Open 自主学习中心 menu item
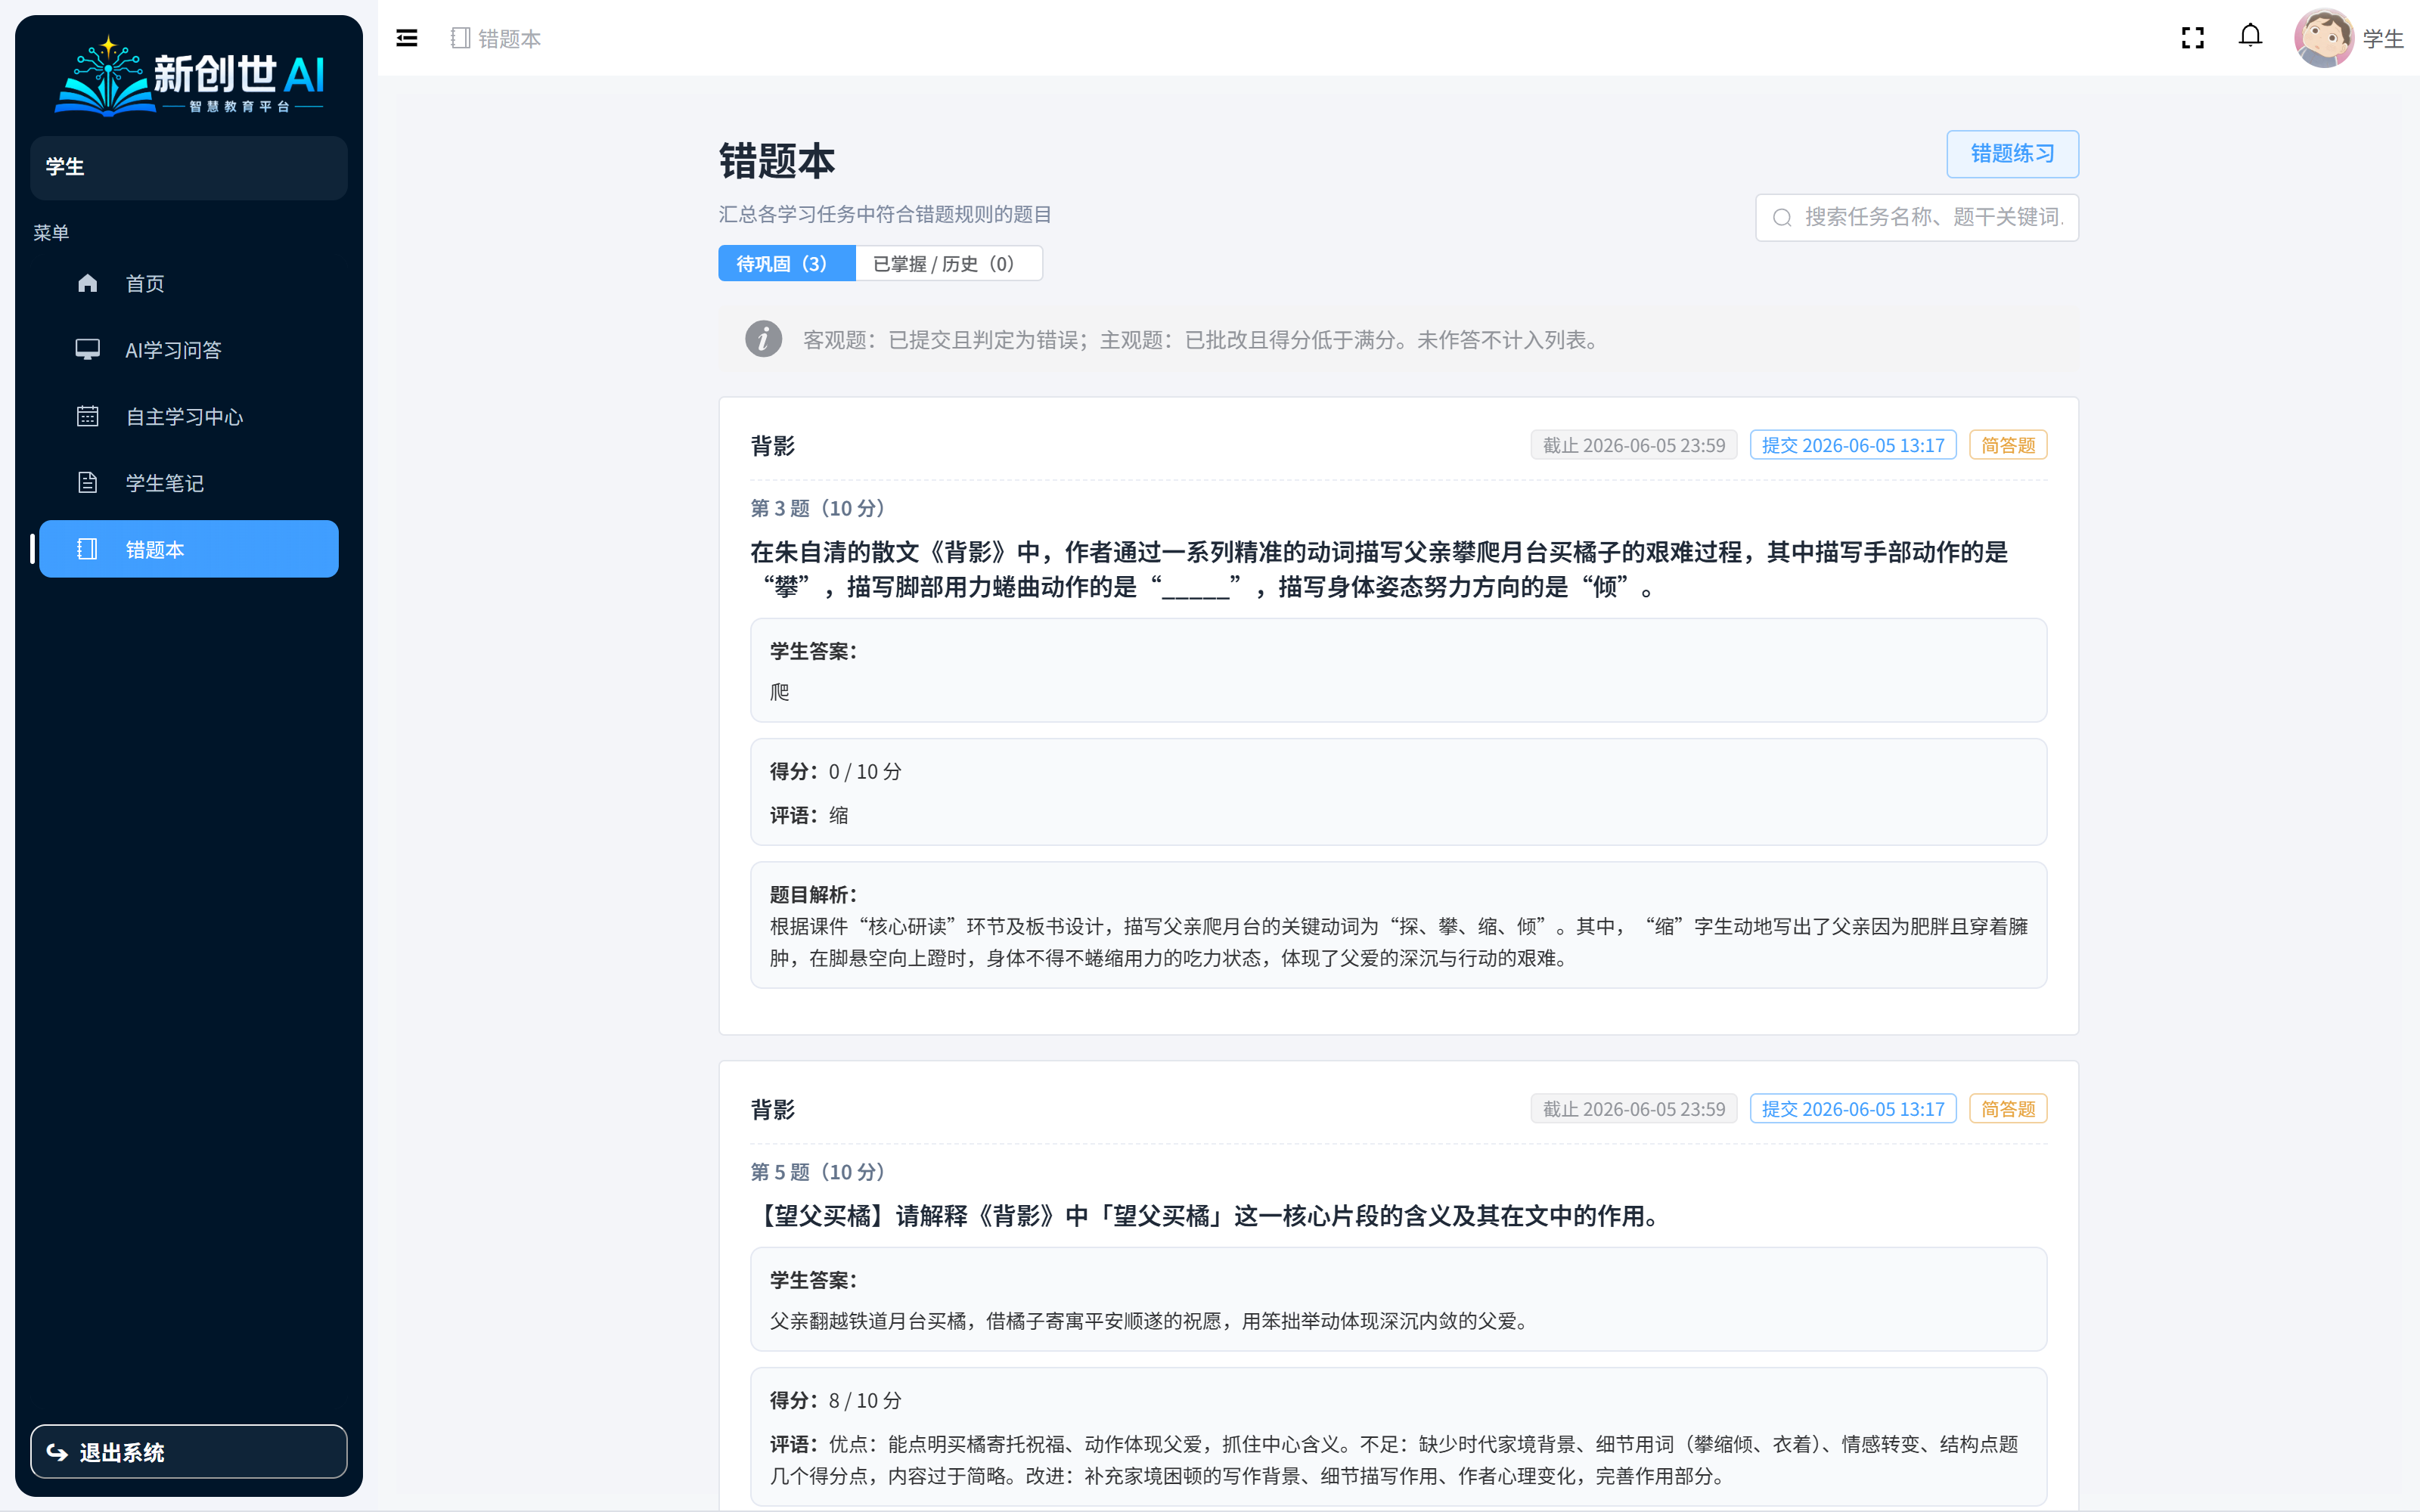The height and width of the screenshot is (1512, 2420). click(188, 416)
